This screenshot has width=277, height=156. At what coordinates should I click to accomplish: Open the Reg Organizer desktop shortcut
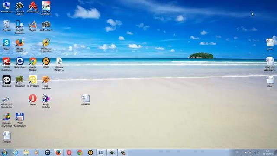(46, 82)
